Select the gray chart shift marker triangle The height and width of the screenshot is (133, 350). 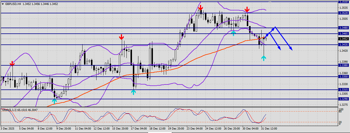(270, 3)
